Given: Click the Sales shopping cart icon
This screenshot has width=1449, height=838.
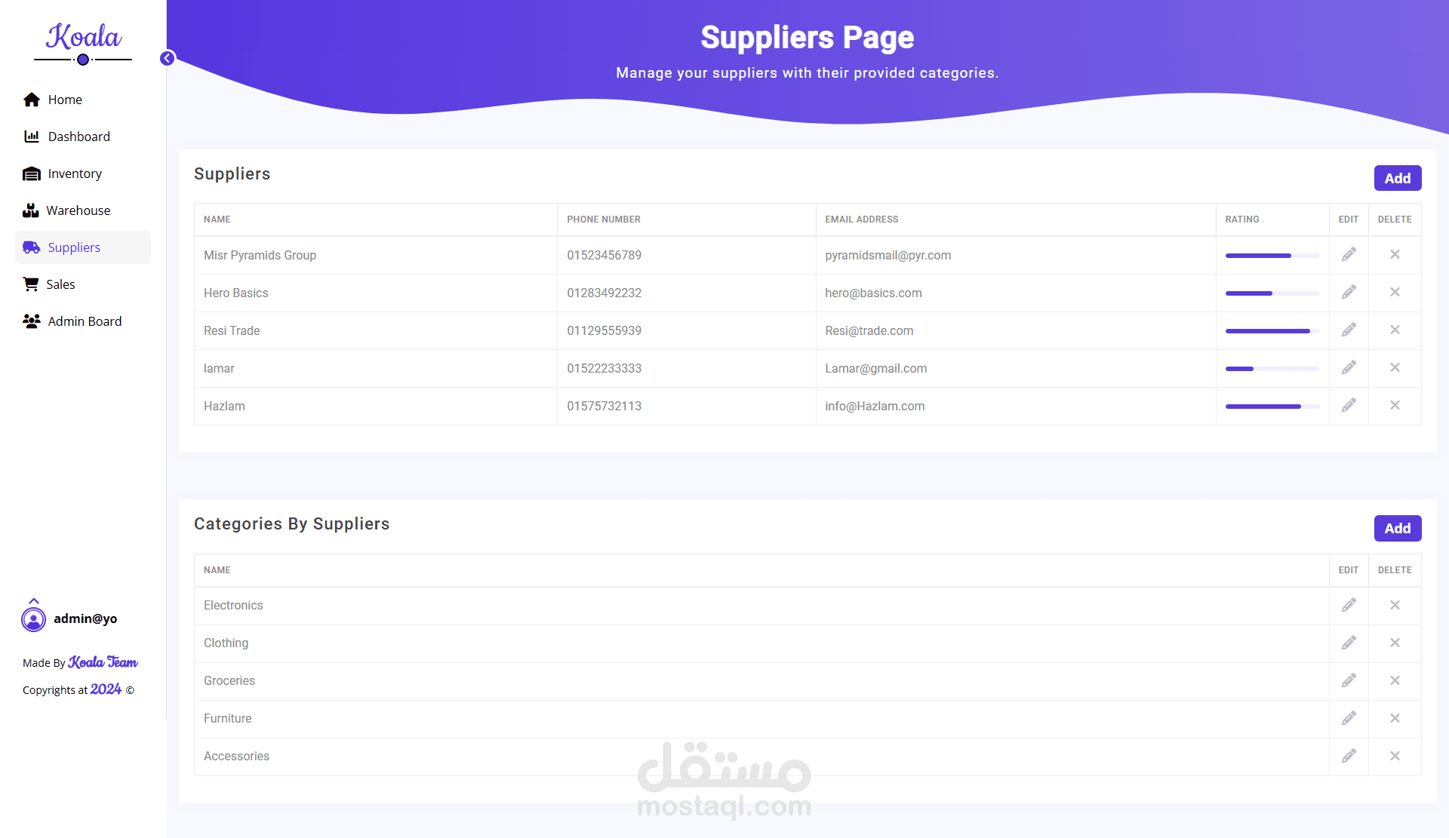Looking at the screenshot, I should [31, 284].
